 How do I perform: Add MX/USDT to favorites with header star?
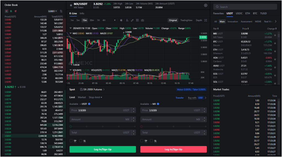[71, 5]
